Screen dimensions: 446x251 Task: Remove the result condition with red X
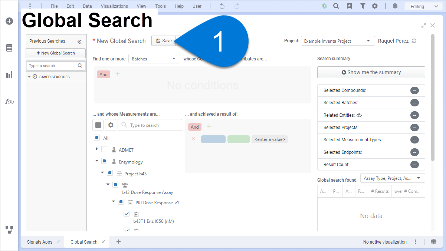[193, 139]
